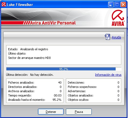Screen dimensions: 128x118
Task: Click the Avira umbrella title bar icon
Action: pyautogui.click(x=4, y=4)
